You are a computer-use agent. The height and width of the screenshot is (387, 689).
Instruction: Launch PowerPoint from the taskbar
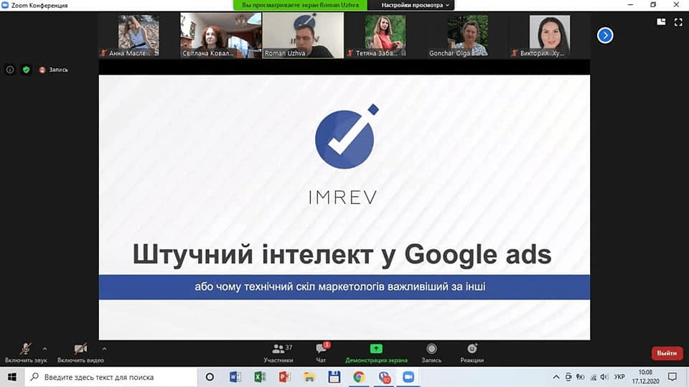285,378
